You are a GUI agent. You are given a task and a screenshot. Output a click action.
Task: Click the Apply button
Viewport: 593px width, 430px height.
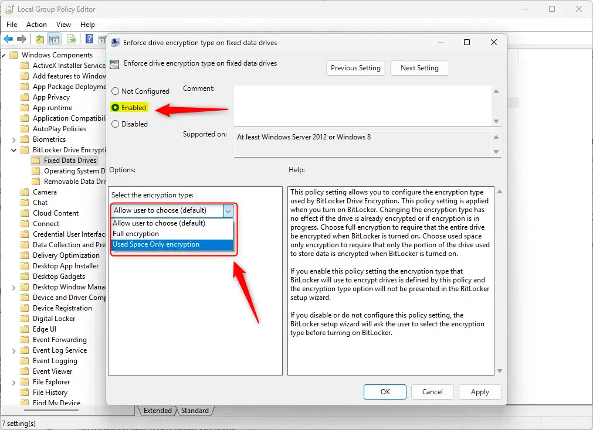pyautogui.click(x=480, y=392)
